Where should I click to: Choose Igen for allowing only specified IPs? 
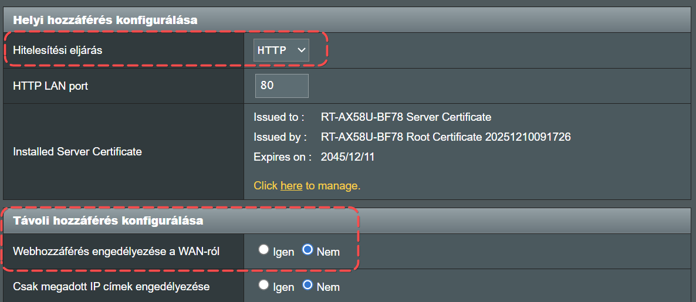click(x=263, y=286)
